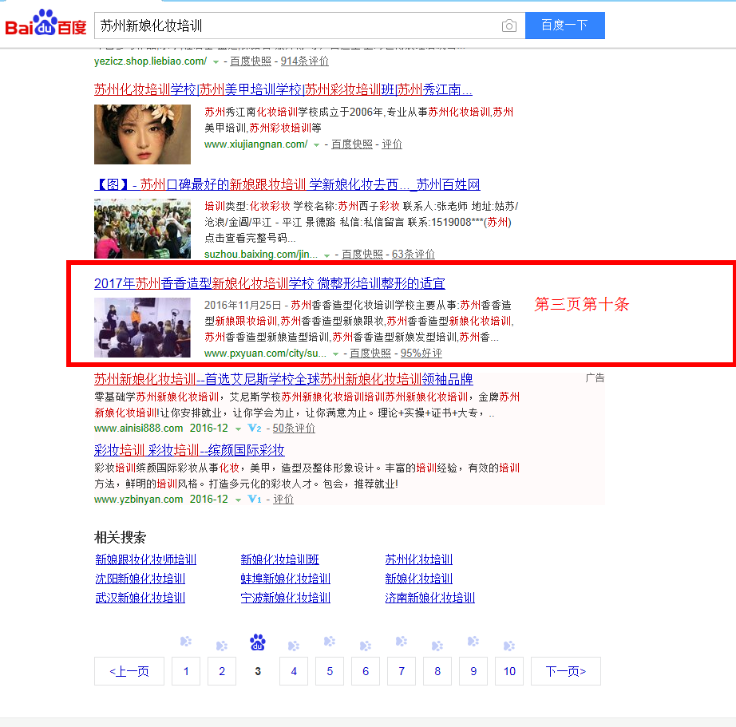This screenshot has width=736, height=727.
Task: Open 百度快照 for xiujiangnan.com
Action: [x=352, y=144]
